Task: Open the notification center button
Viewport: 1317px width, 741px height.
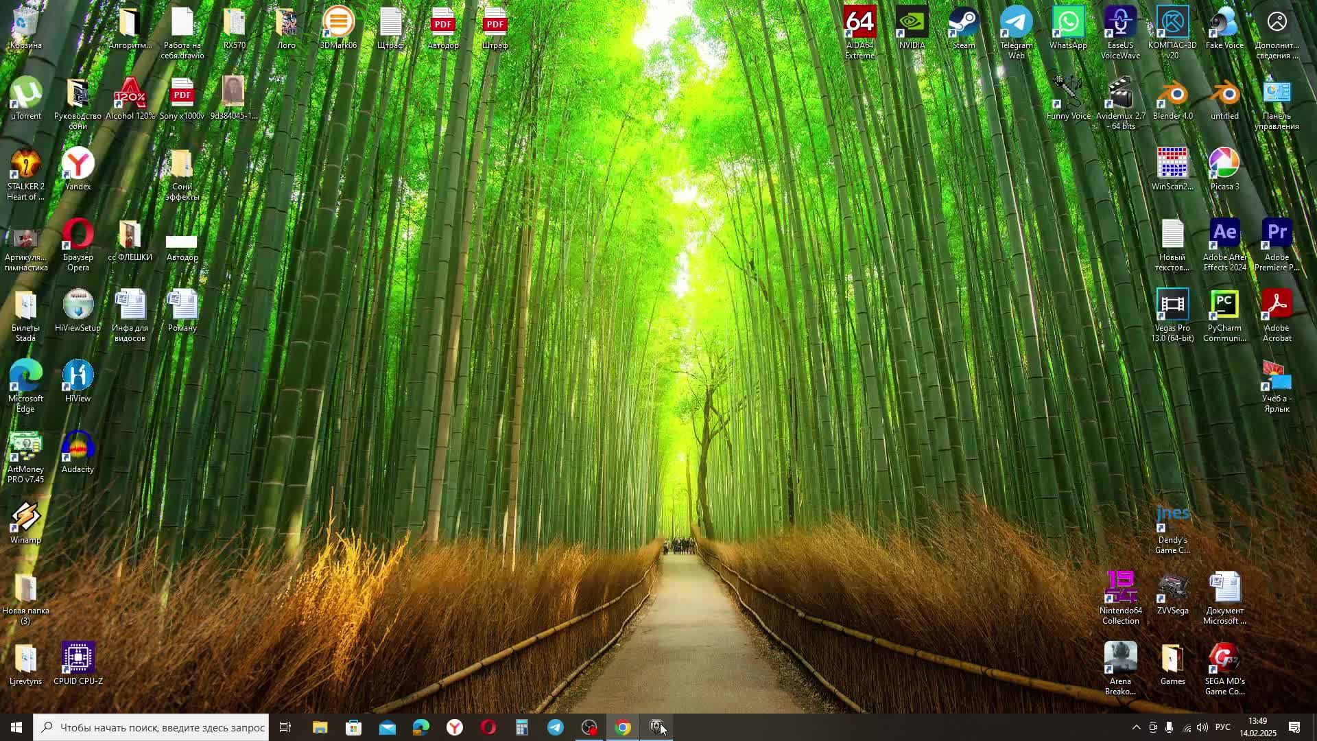Action: [x=1295, y=728]
